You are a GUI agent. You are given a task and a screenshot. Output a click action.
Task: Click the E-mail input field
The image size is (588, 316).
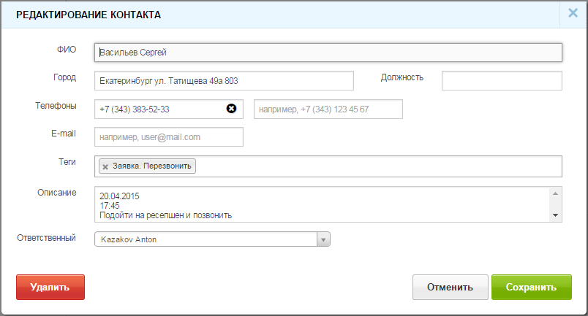click(169, 137)
